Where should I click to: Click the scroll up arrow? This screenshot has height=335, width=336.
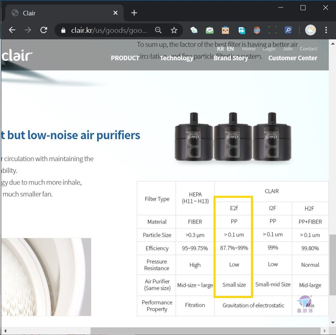pyautogui.click(x=333, y=44)
